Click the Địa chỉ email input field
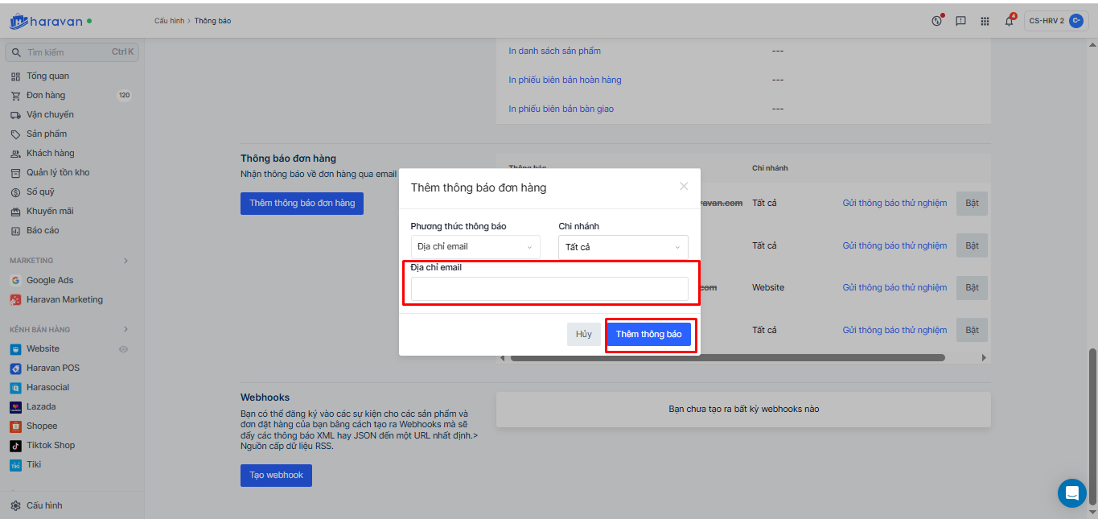This screenshot has width=1098, height=519. pos(549,289)
